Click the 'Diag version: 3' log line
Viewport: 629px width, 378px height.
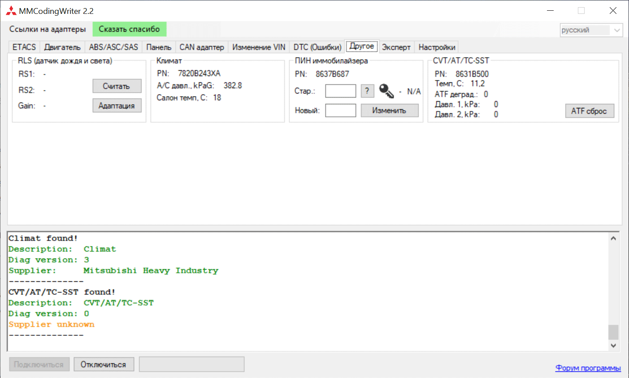49,260
